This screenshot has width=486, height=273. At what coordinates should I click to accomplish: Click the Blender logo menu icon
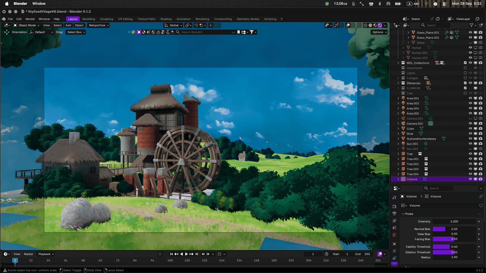click(4, 19)
